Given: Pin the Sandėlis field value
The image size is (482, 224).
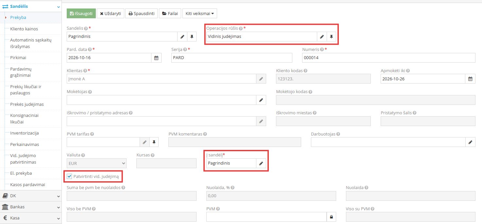Looking at the screenshot, I should tap(192, 37).
